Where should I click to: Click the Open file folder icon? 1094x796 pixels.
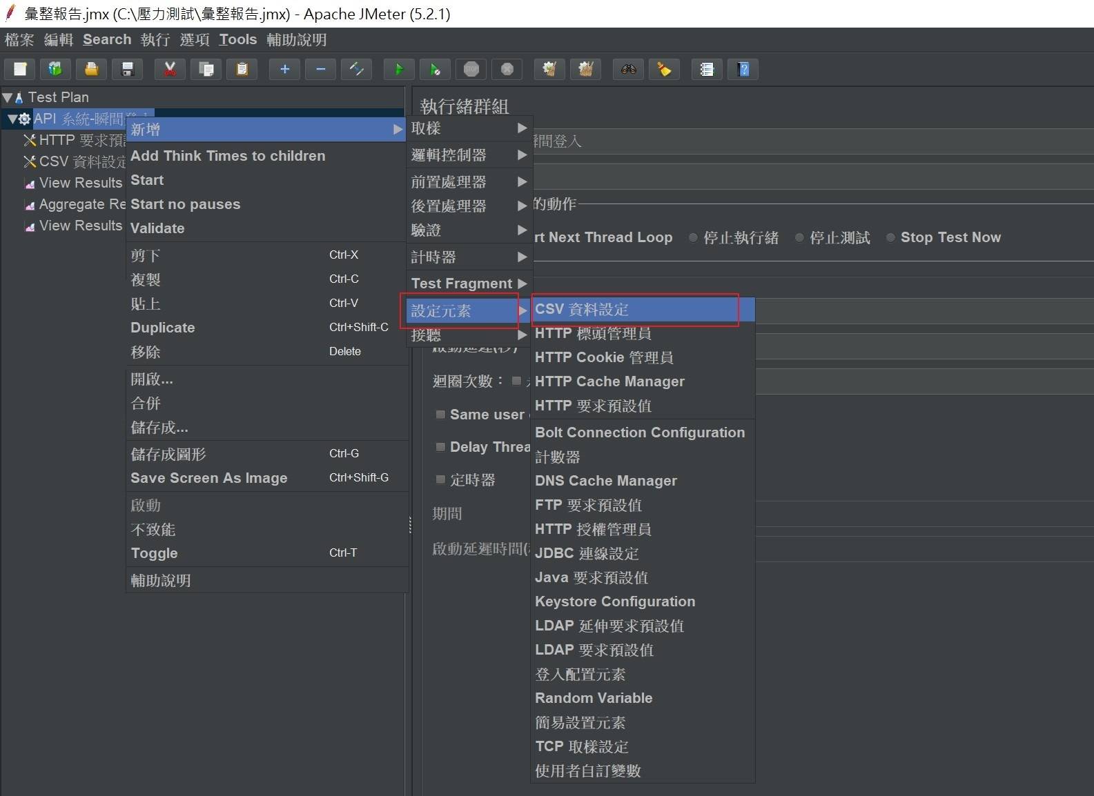(x=91, y=69)
